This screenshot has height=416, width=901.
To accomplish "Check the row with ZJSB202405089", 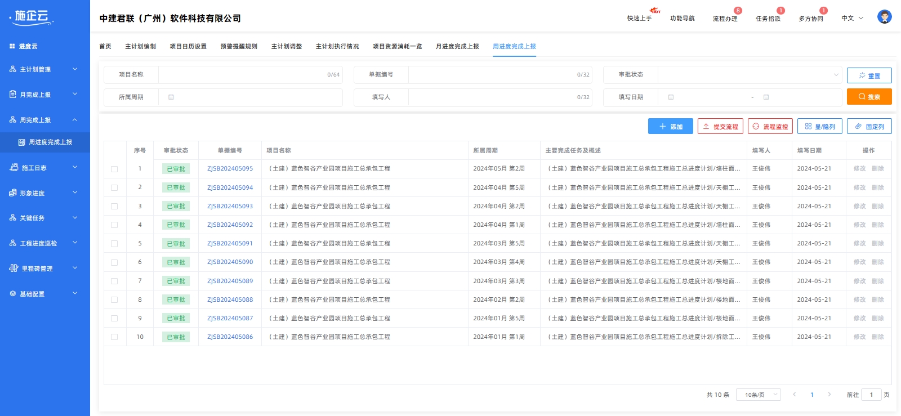I will pos(114,281).
